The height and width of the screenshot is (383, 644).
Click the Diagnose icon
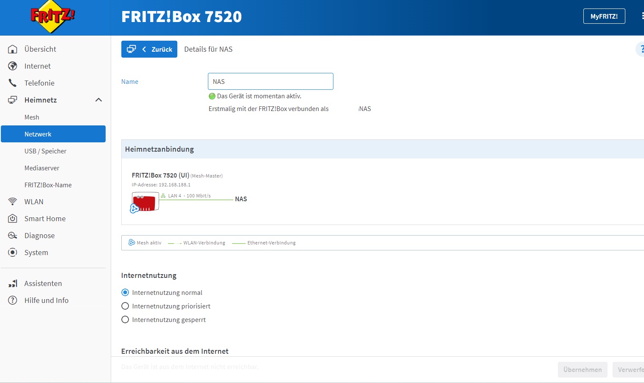coord(13,236)
